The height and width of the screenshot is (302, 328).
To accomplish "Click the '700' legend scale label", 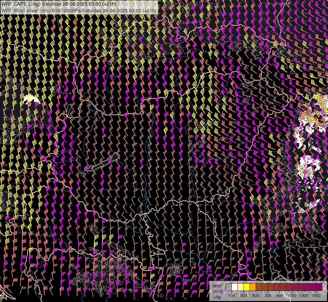I will pos(268,296).
